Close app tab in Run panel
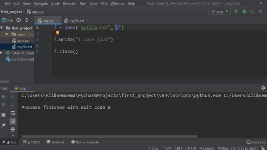Viewport: 267px width, 150px height. click(30, 88)
